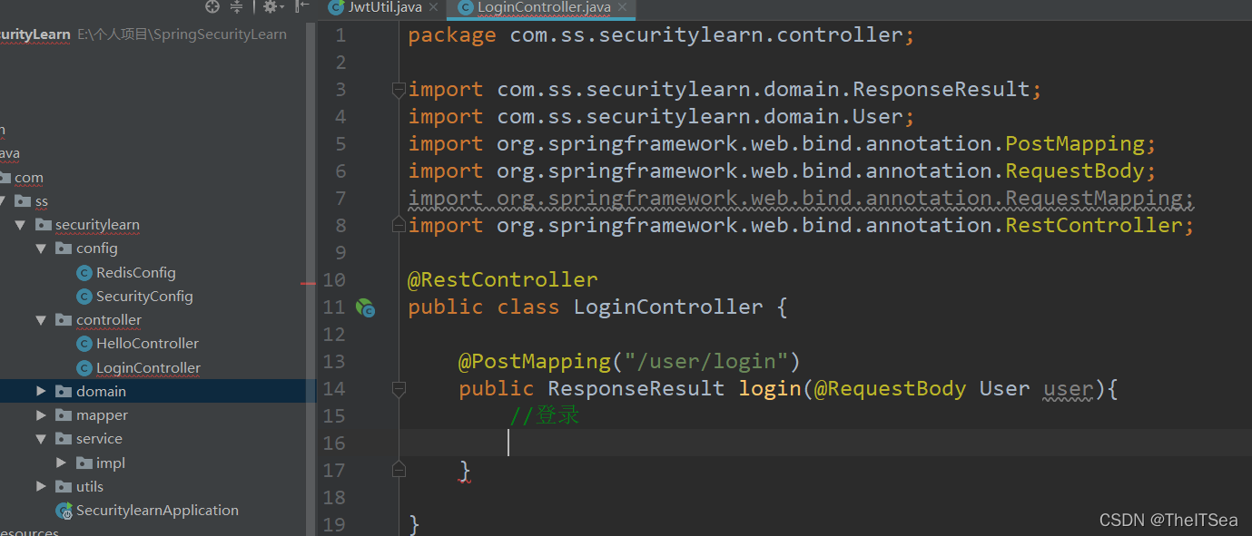
Task: Click the JwtUtil.java tab file icon
Action: pyautogui.click(x=336, y=7)
